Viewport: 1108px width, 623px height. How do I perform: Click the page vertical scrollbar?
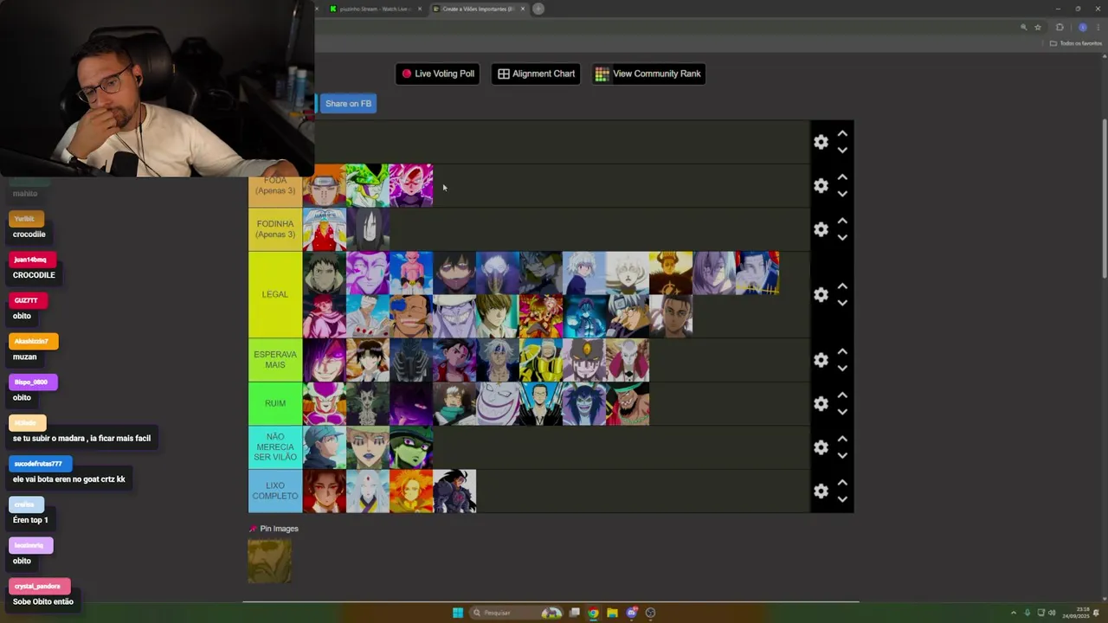coord(1104,199)
